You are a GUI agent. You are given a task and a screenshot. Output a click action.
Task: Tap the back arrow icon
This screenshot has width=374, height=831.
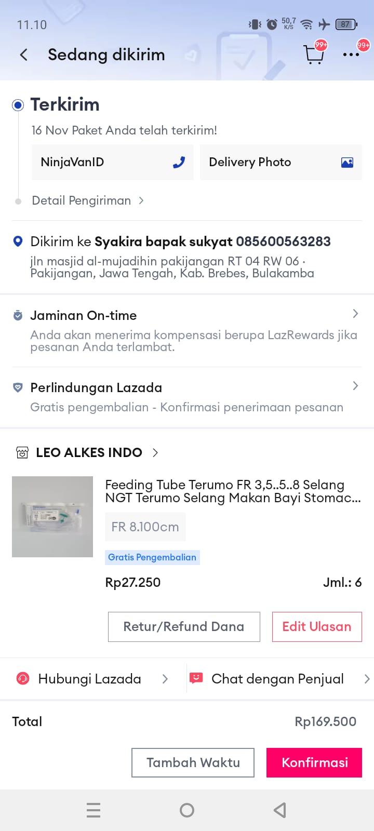[x=23, y=55]
